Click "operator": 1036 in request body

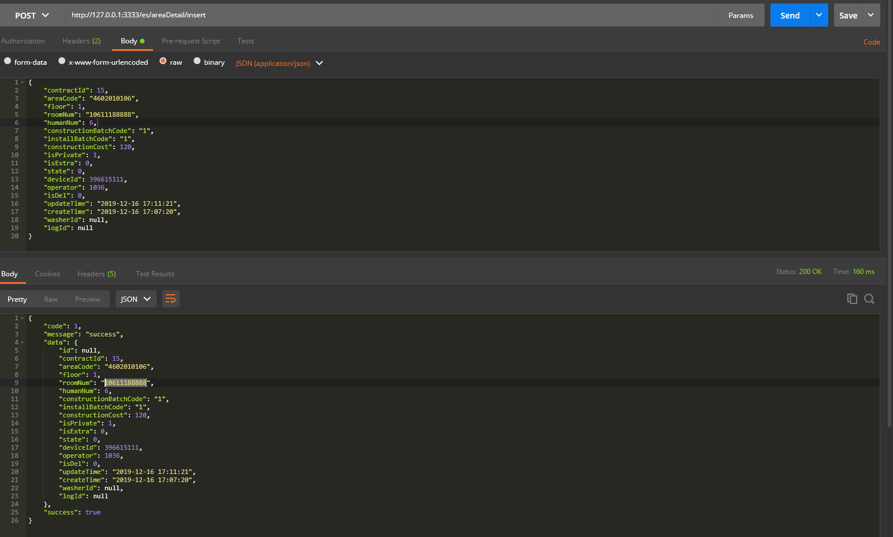(x=76, y=187)
